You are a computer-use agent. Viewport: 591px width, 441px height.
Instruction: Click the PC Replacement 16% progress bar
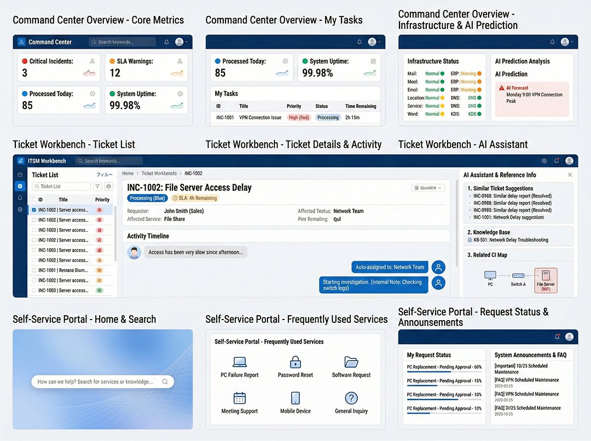[444, 386]
